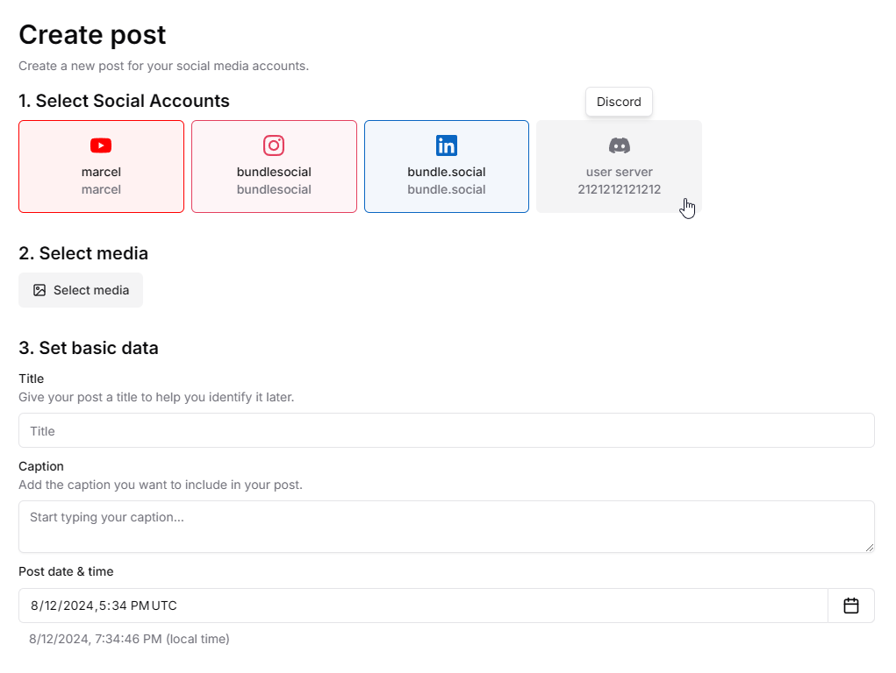Click the Instagram logo icon
The height and width of the screenshot is (673, 896).
[274, 145]
